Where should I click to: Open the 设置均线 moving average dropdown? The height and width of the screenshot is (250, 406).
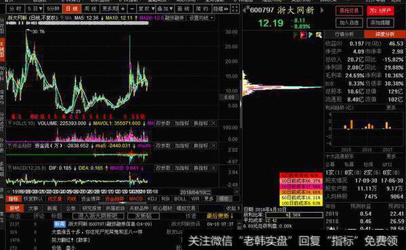pyautogui.click(x=201, y=18)
